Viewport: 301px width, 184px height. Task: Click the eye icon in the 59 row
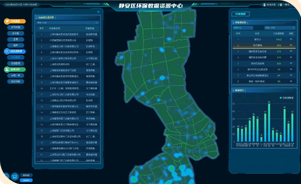[x=291, y=82]
